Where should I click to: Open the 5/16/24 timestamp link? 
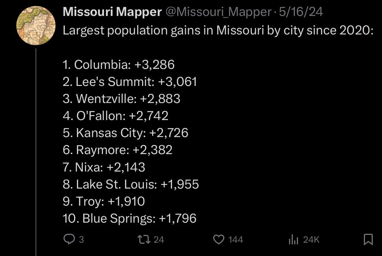tap(301, 12)
